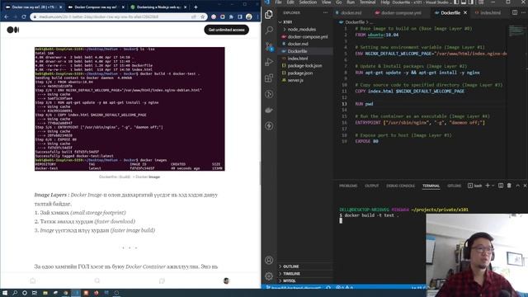Open the Run menu in VS Code
The width and height of the screenshot is (528, 297).
[x=351, y=2]
